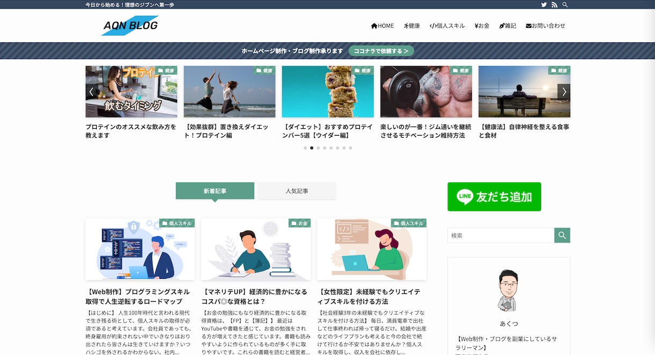
Task: Open the お金 menu item
Action: click(x=482, y=26)
